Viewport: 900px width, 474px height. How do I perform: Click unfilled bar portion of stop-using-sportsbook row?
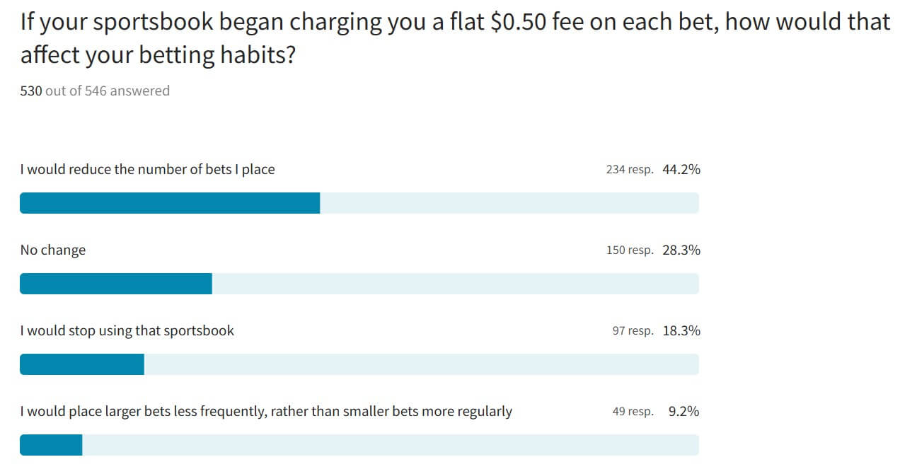pyautogui.click(x=422, y=364)
